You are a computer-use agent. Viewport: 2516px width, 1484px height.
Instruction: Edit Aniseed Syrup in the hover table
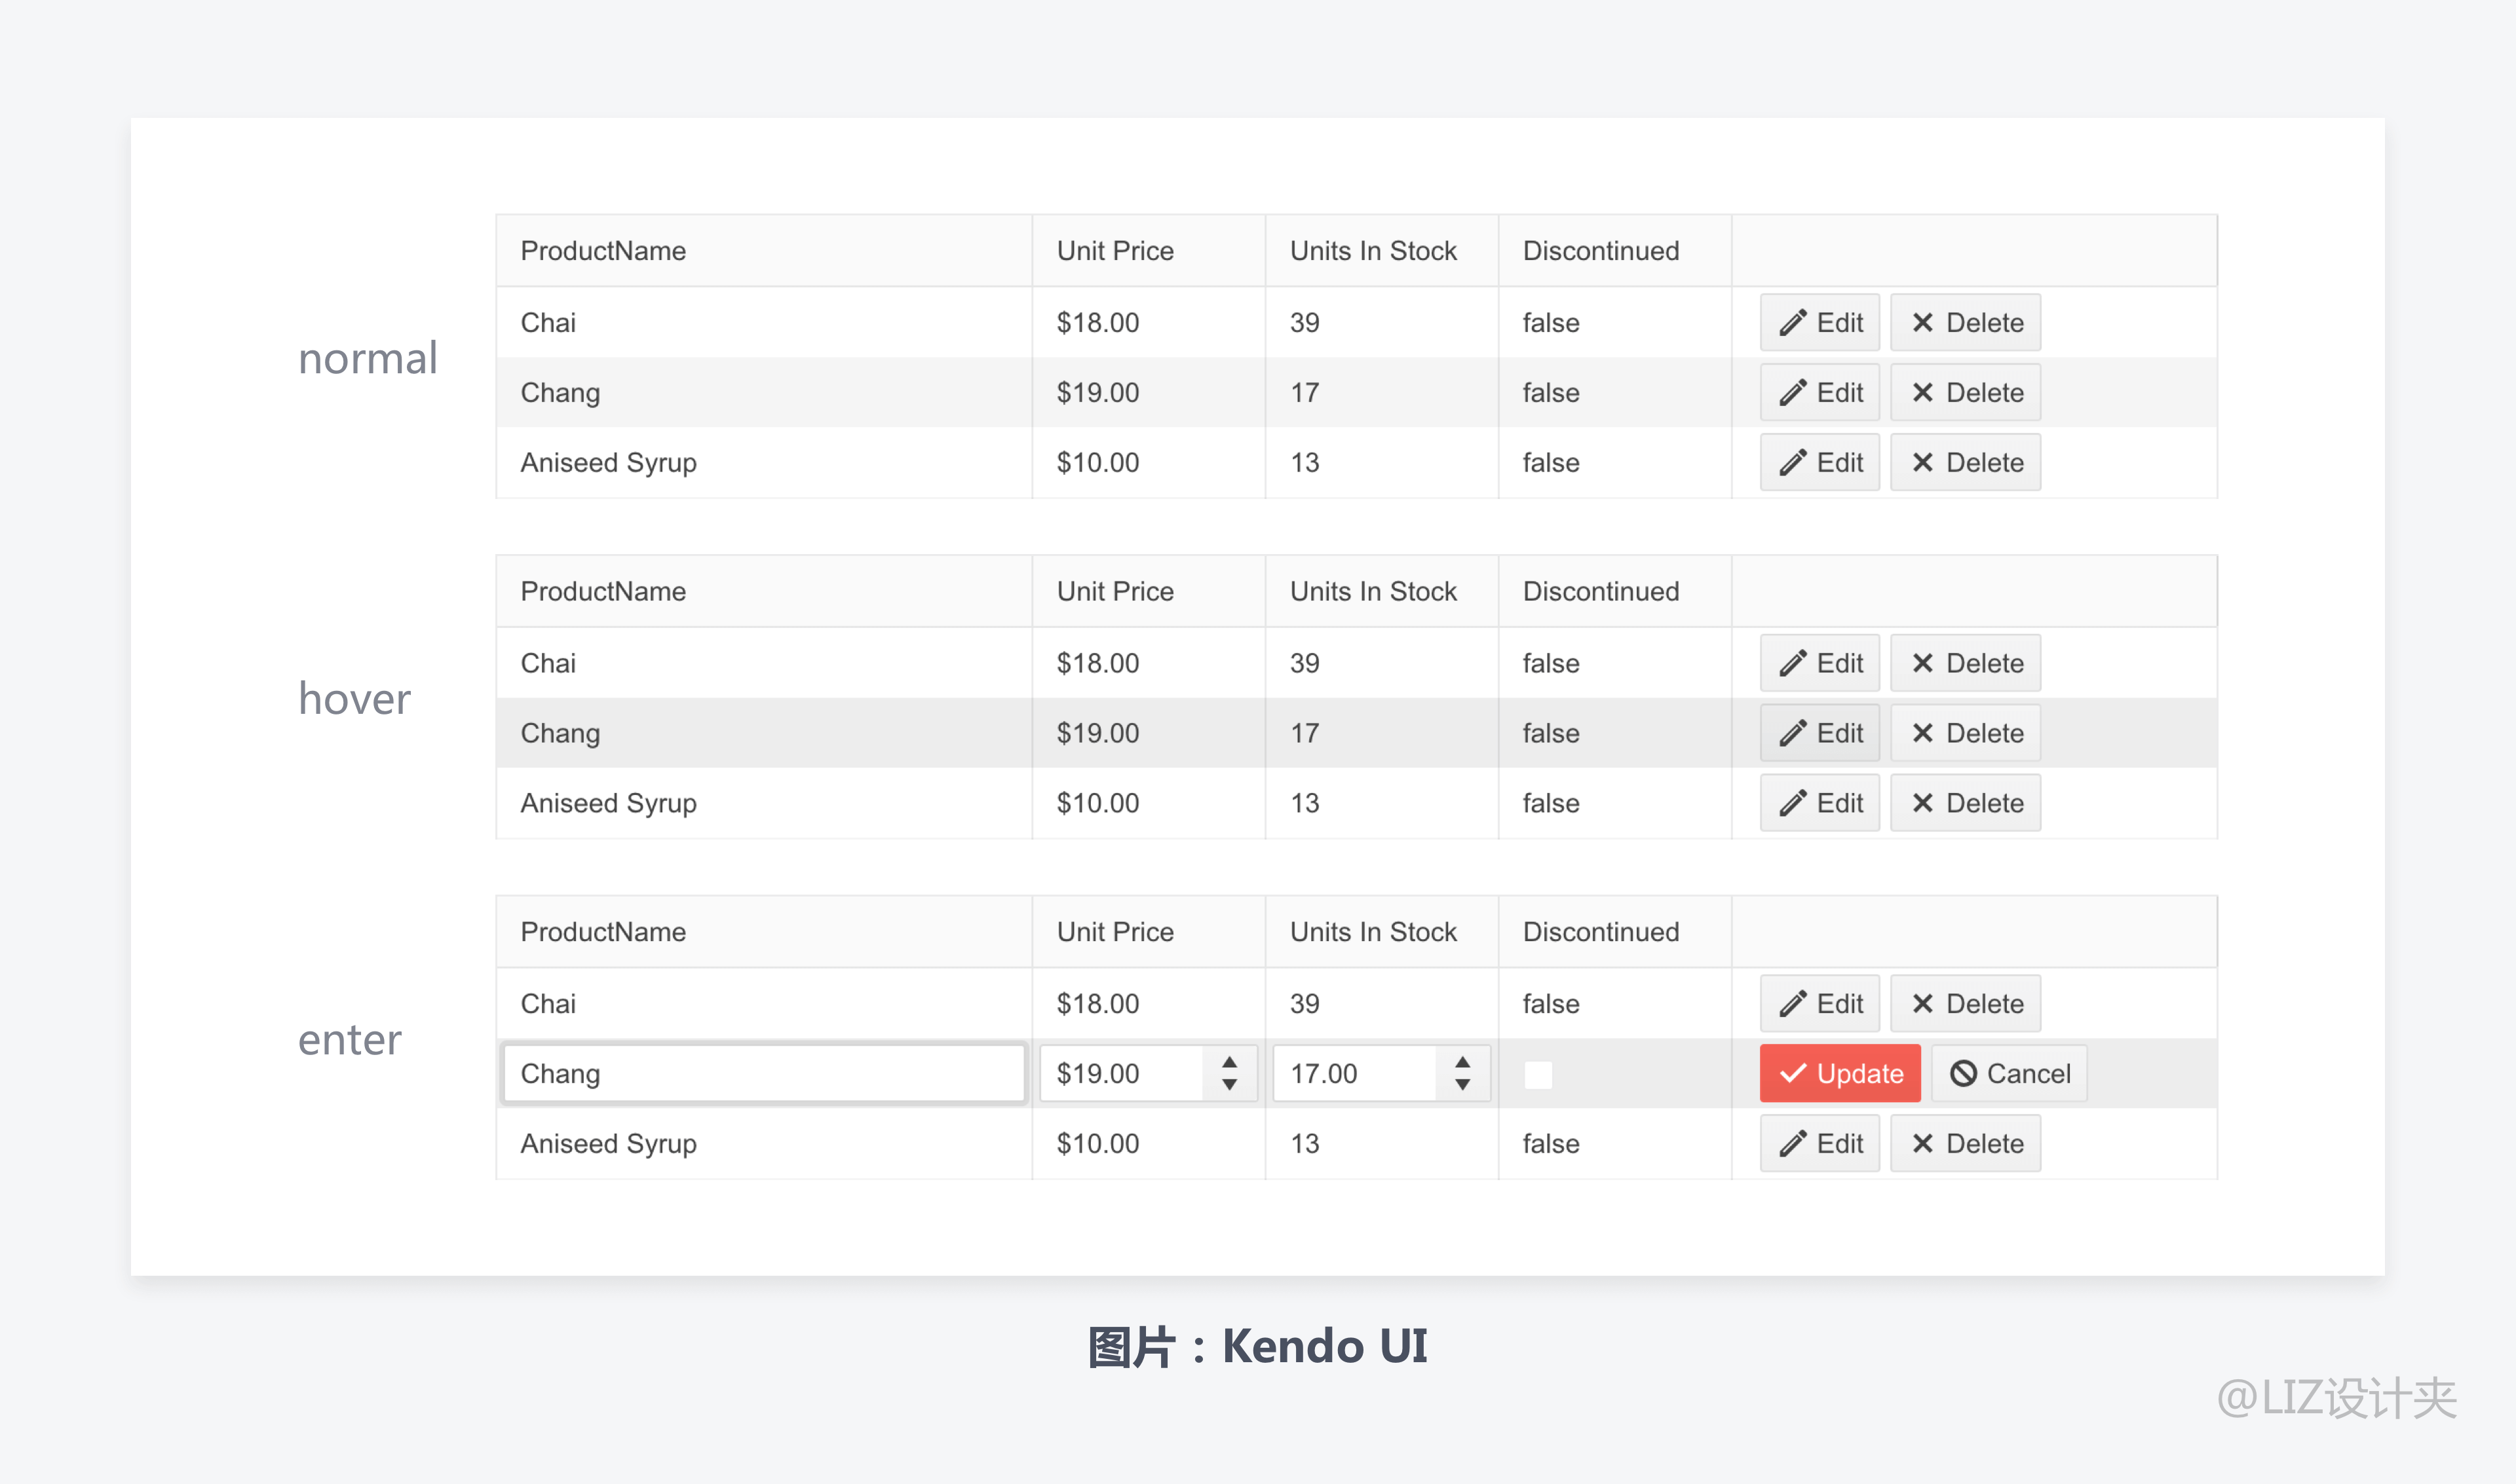1820,803
